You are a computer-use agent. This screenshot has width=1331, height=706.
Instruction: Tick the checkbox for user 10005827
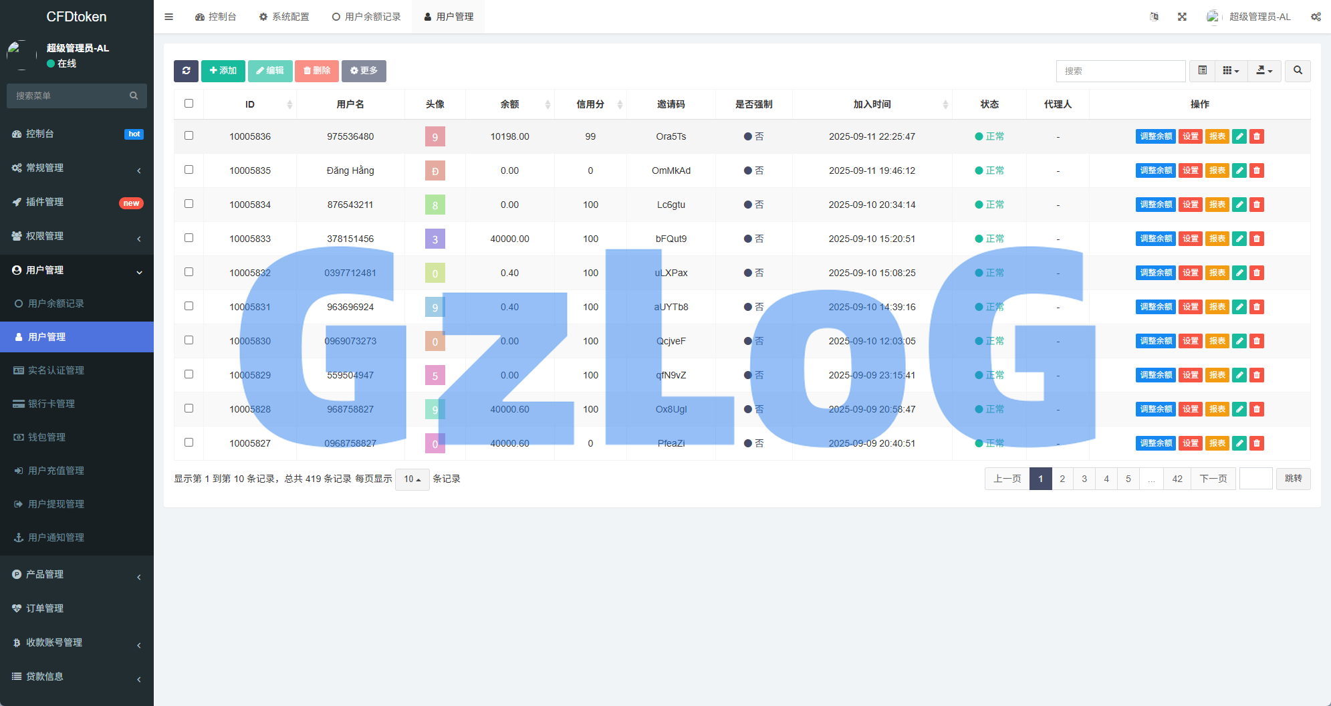click(x=189, y=443)
